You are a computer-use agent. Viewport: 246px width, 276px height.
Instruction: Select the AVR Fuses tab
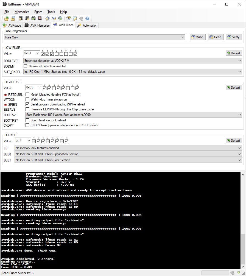pos(63,25)
